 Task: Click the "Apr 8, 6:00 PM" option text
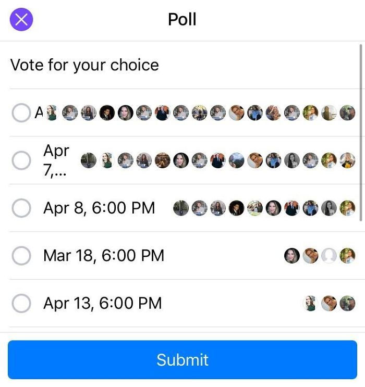click(x=99, y=208)
